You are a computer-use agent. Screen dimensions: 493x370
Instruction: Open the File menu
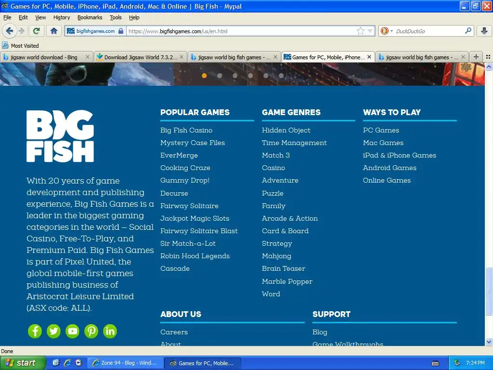7,17
